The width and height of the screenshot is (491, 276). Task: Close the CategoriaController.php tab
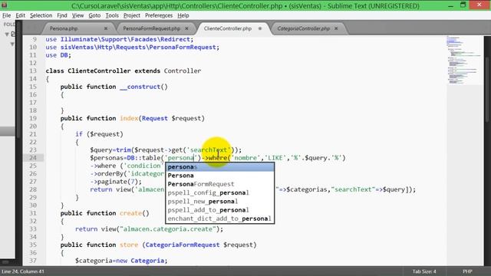click(336, 28)
